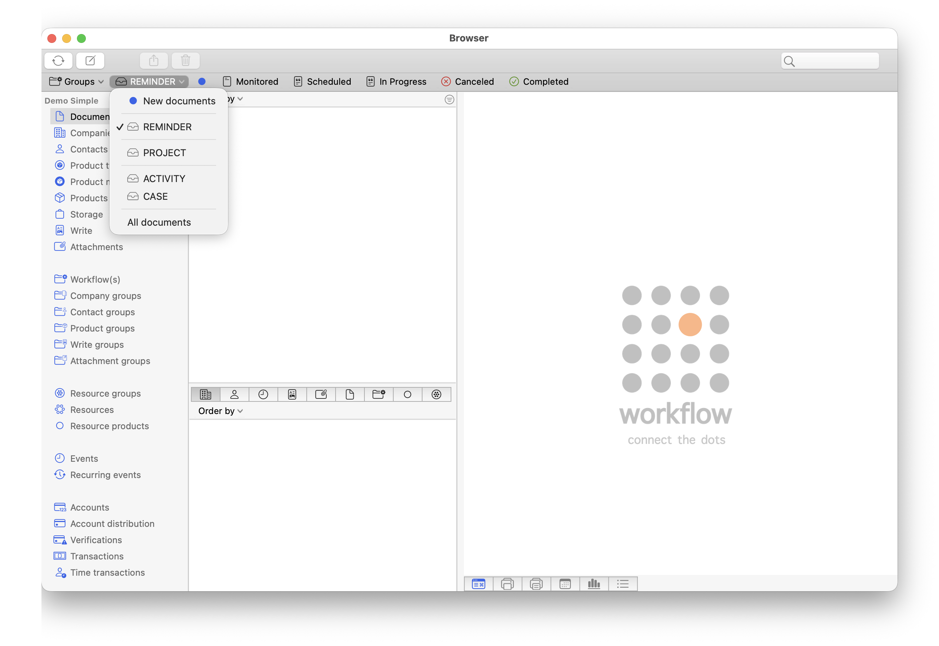Select the bar chart view icon
The width and height of the screenshot is (939, 646).
click(x=594, y=584)
